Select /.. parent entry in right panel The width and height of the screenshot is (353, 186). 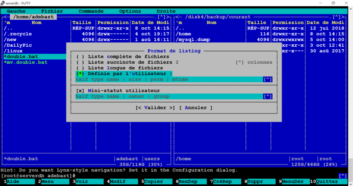click(x=180, y=28)
